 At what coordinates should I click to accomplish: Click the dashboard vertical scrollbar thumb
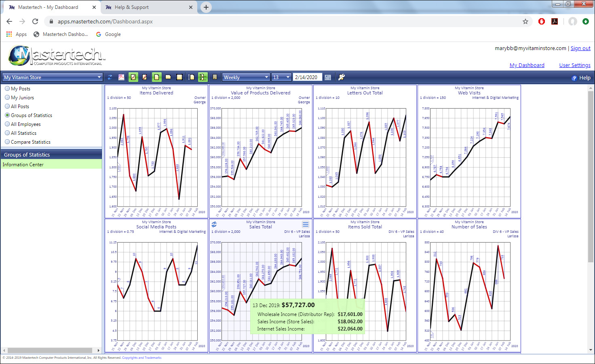coord(591,176)
